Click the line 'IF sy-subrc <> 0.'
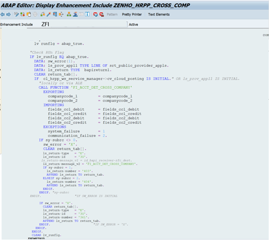The height and width of the screenshot is (240, 269). pyautogui.click(x=58, y=140)
